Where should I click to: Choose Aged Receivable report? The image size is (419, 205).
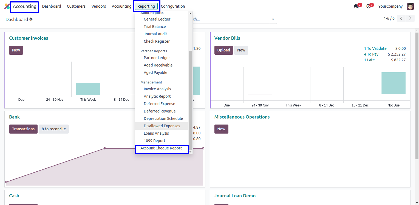pos(158,65)
